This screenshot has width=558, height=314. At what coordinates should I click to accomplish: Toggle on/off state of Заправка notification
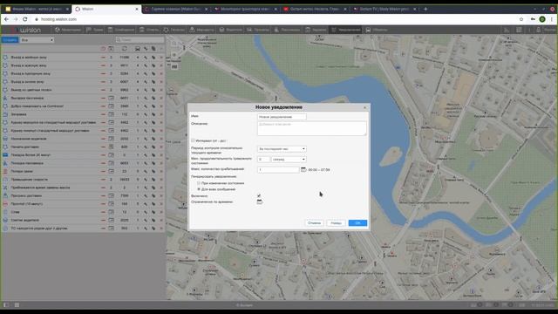(103, 114)
